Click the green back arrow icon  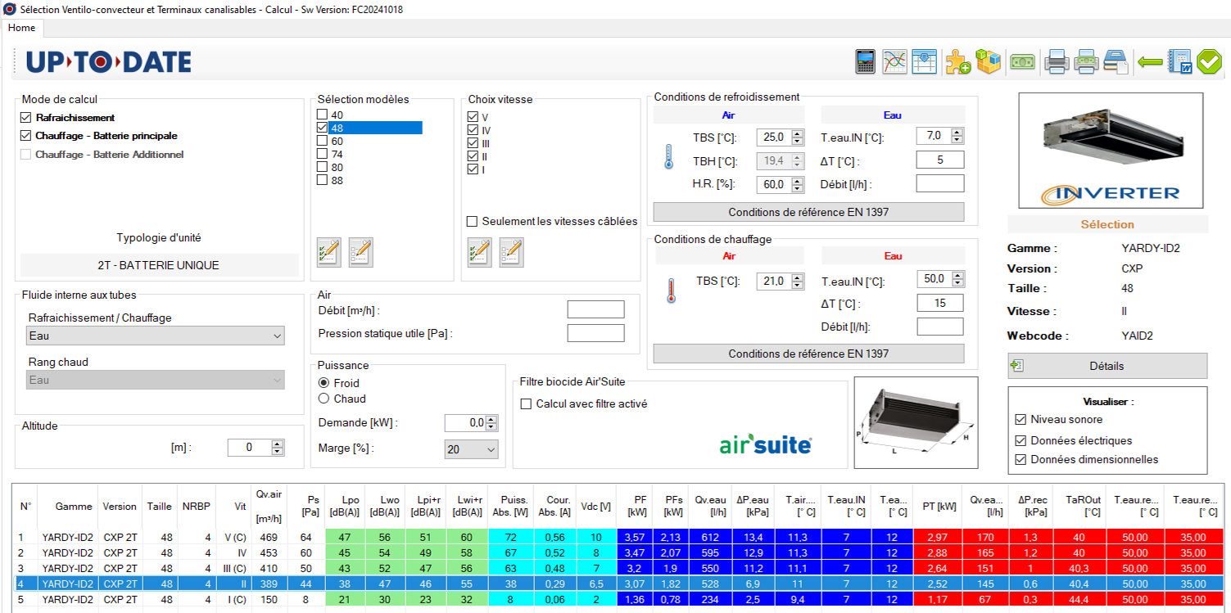1150,62
